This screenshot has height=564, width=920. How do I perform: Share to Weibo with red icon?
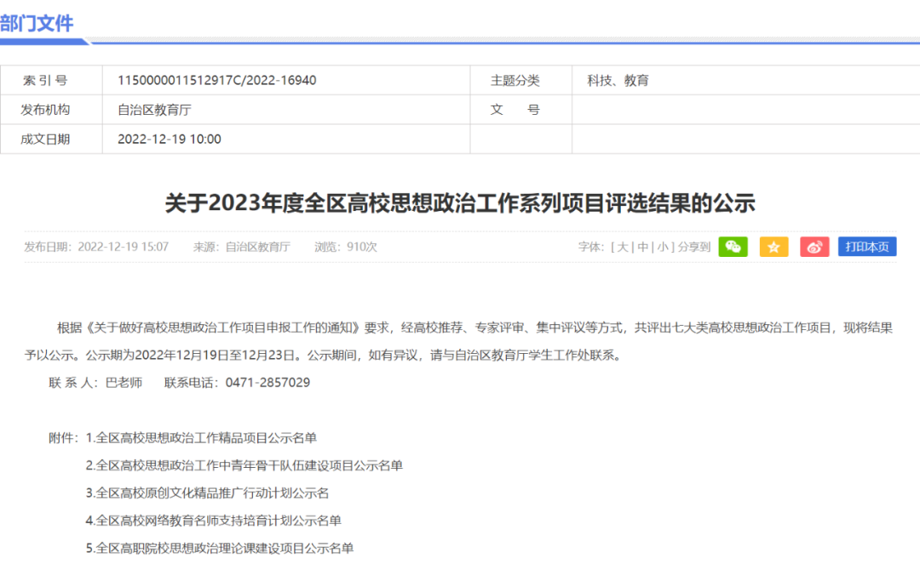coord(814,247)
